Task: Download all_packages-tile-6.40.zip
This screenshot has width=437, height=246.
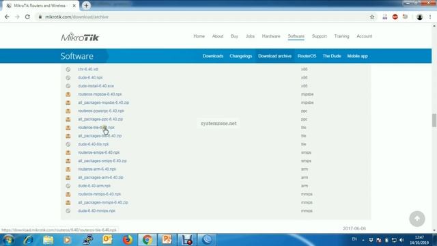Action: (100, 136)
